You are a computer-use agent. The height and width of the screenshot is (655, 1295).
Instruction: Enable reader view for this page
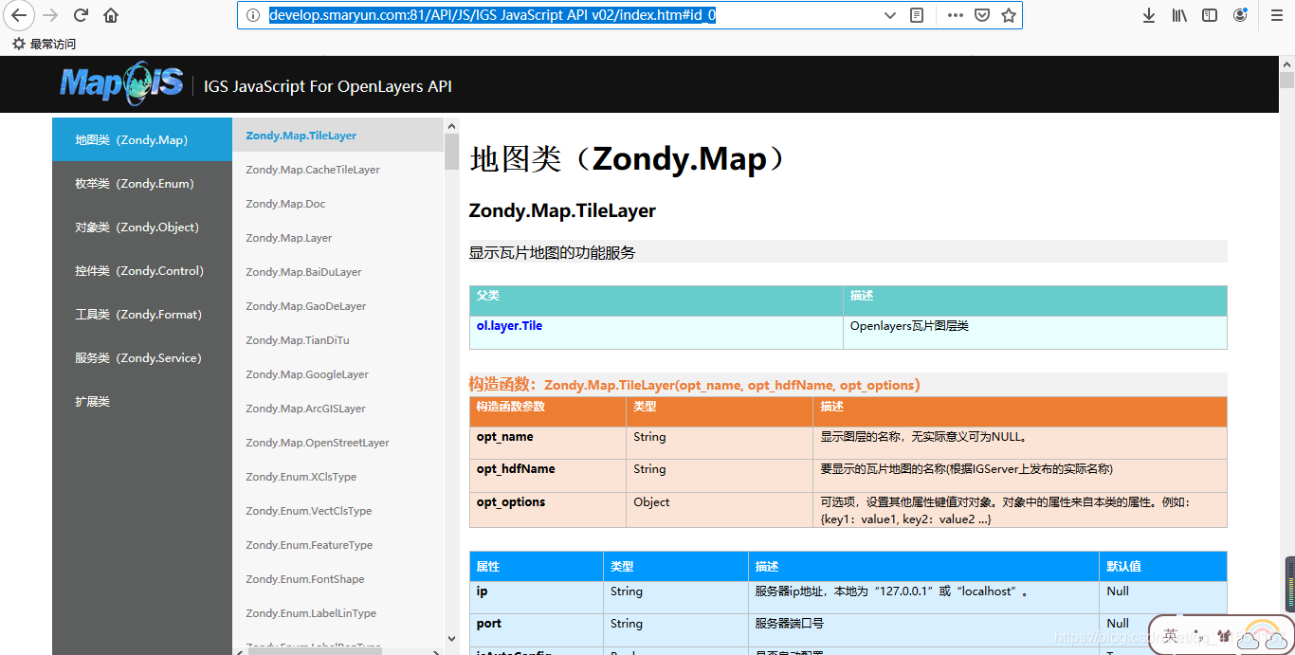(915, 15)
